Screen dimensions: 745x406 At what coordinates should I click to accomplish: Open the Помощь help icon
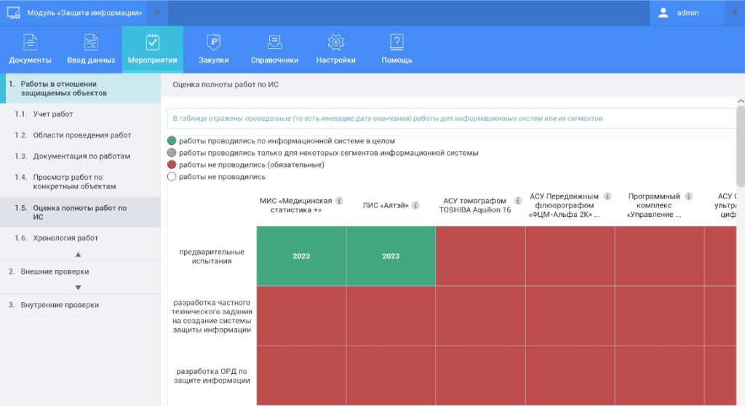tap(397, 42)
